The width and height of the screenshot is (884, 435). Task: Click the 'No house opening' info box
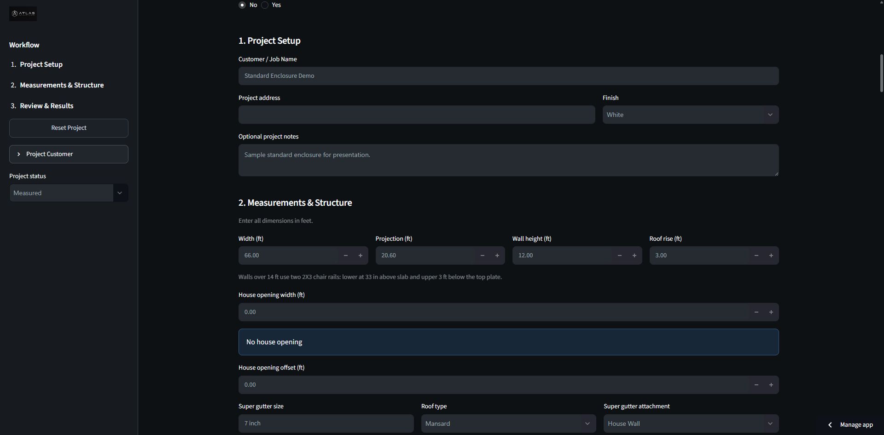(x=508, y=342)
